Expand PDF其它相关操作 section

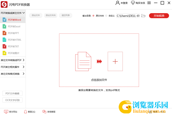pyautogui.click(x=13, y=67)
